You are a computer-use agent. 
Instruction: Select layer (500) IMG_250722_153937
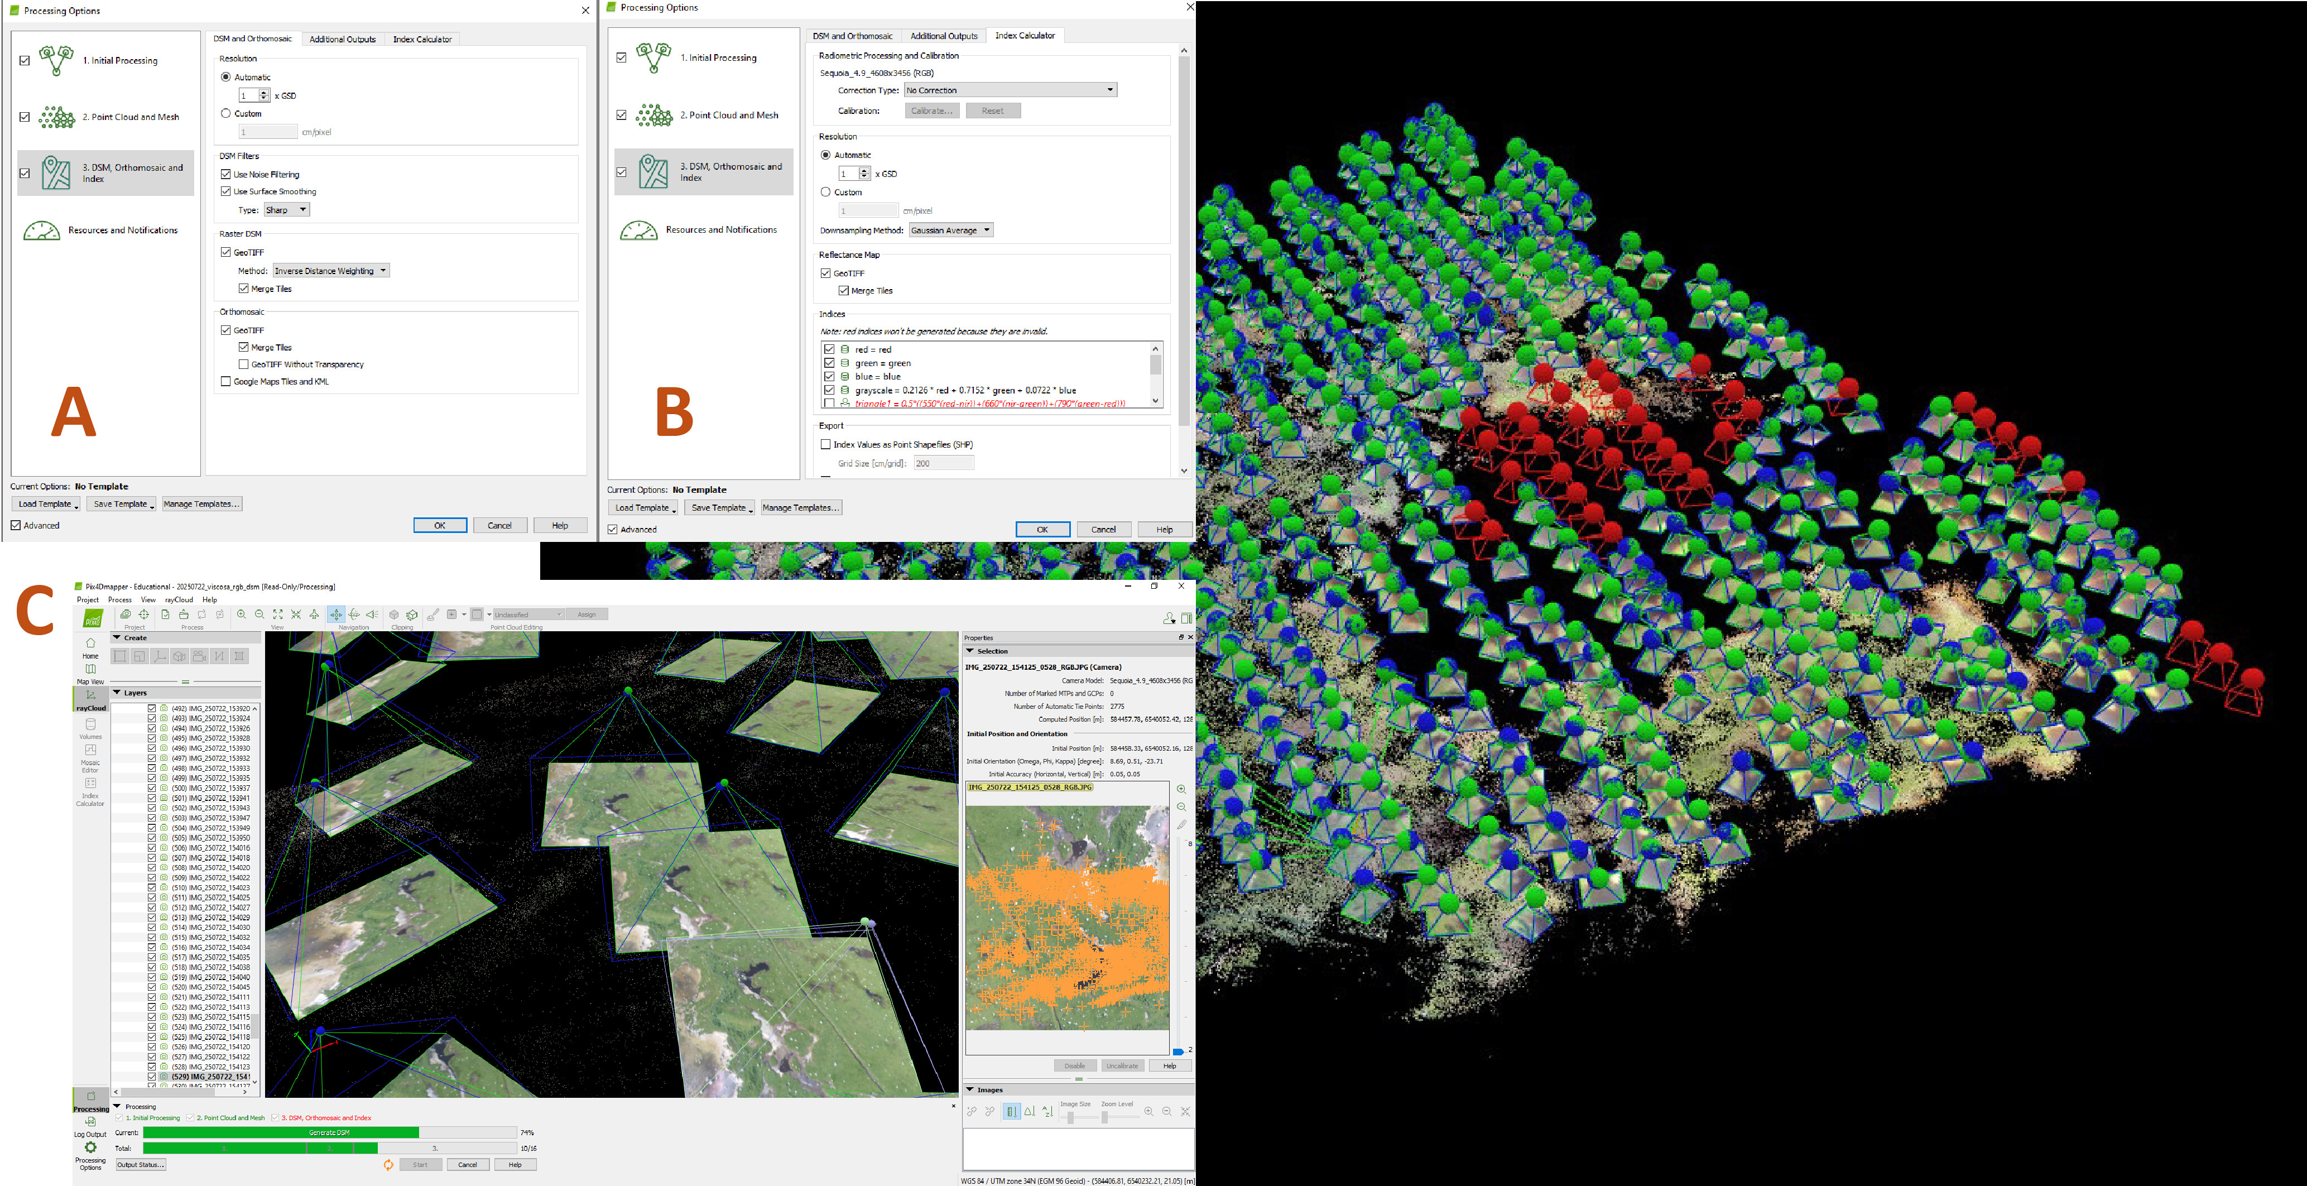pos(210,788)
